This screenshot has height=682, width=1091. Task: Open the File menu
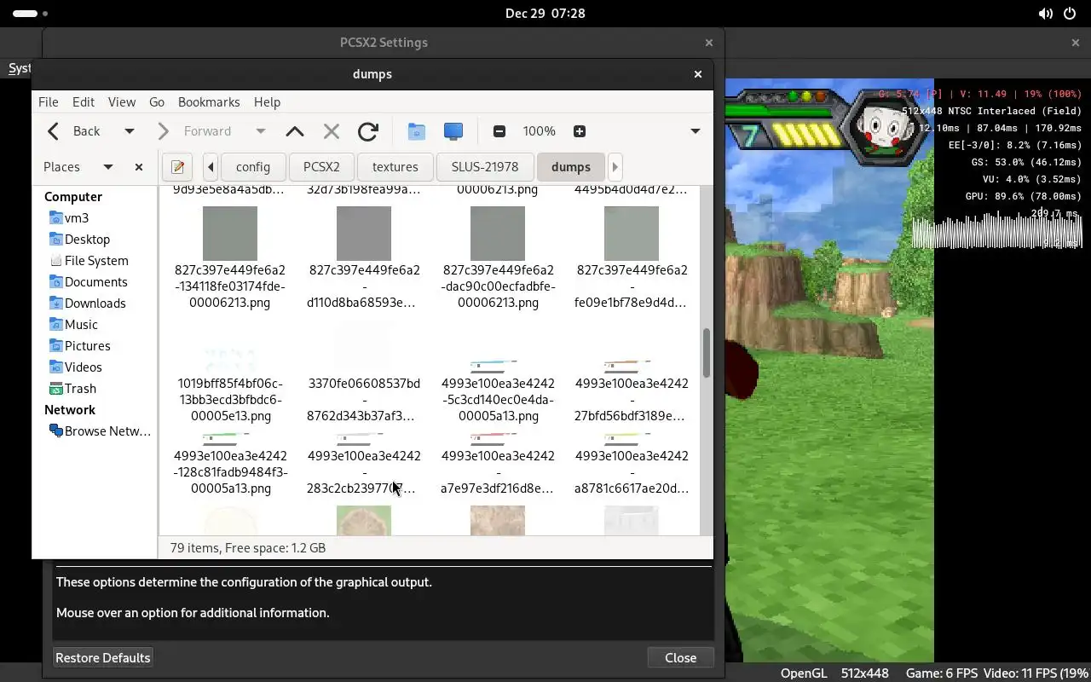pos(49,101)
